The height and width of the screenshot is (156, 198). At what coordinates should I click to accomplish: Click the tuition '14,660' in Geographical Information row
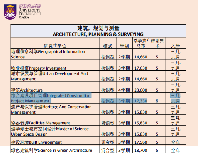141,57
